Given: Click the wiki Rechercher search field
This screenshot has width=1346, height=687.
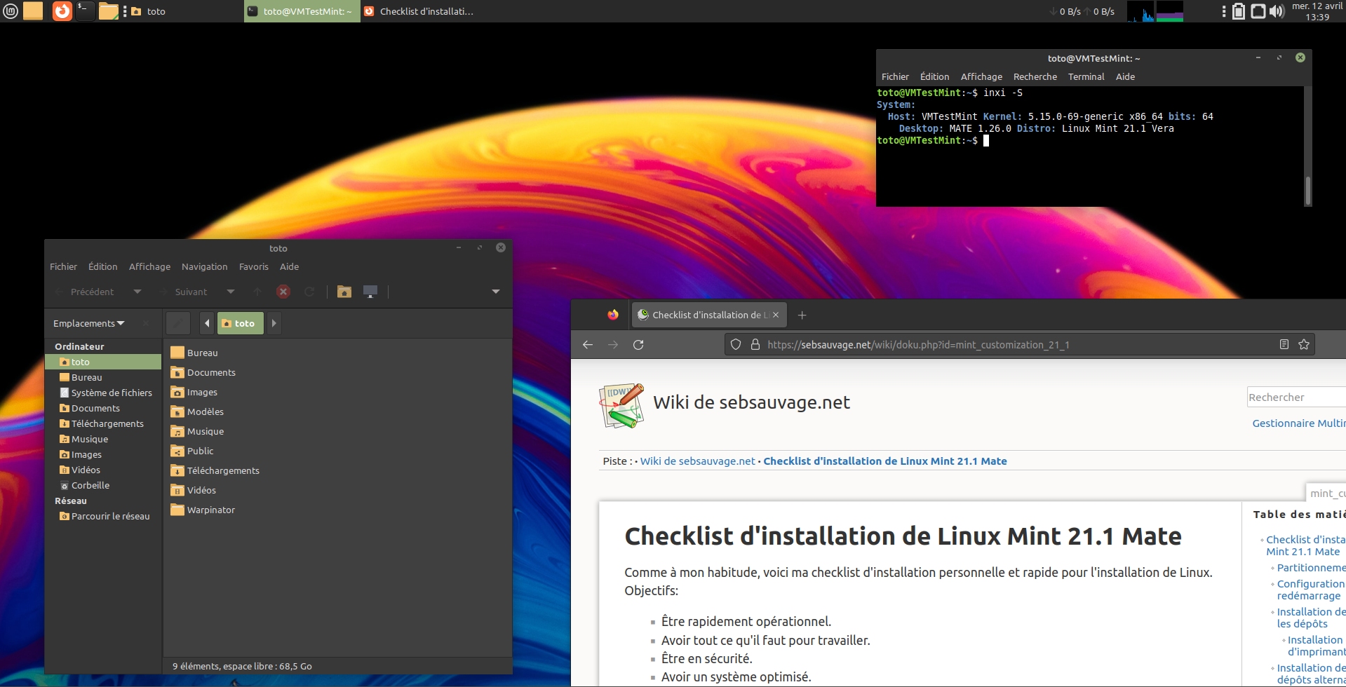Looking at the screenshot, I should [1294, 397].
